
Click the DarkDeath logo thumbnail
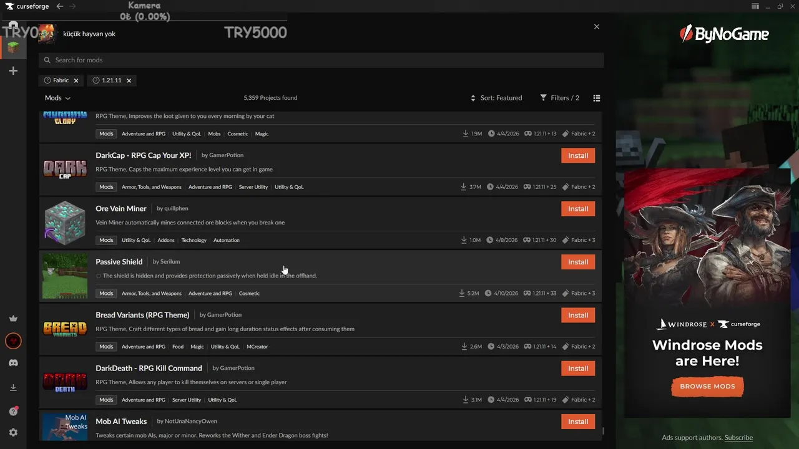click(65, 382)
